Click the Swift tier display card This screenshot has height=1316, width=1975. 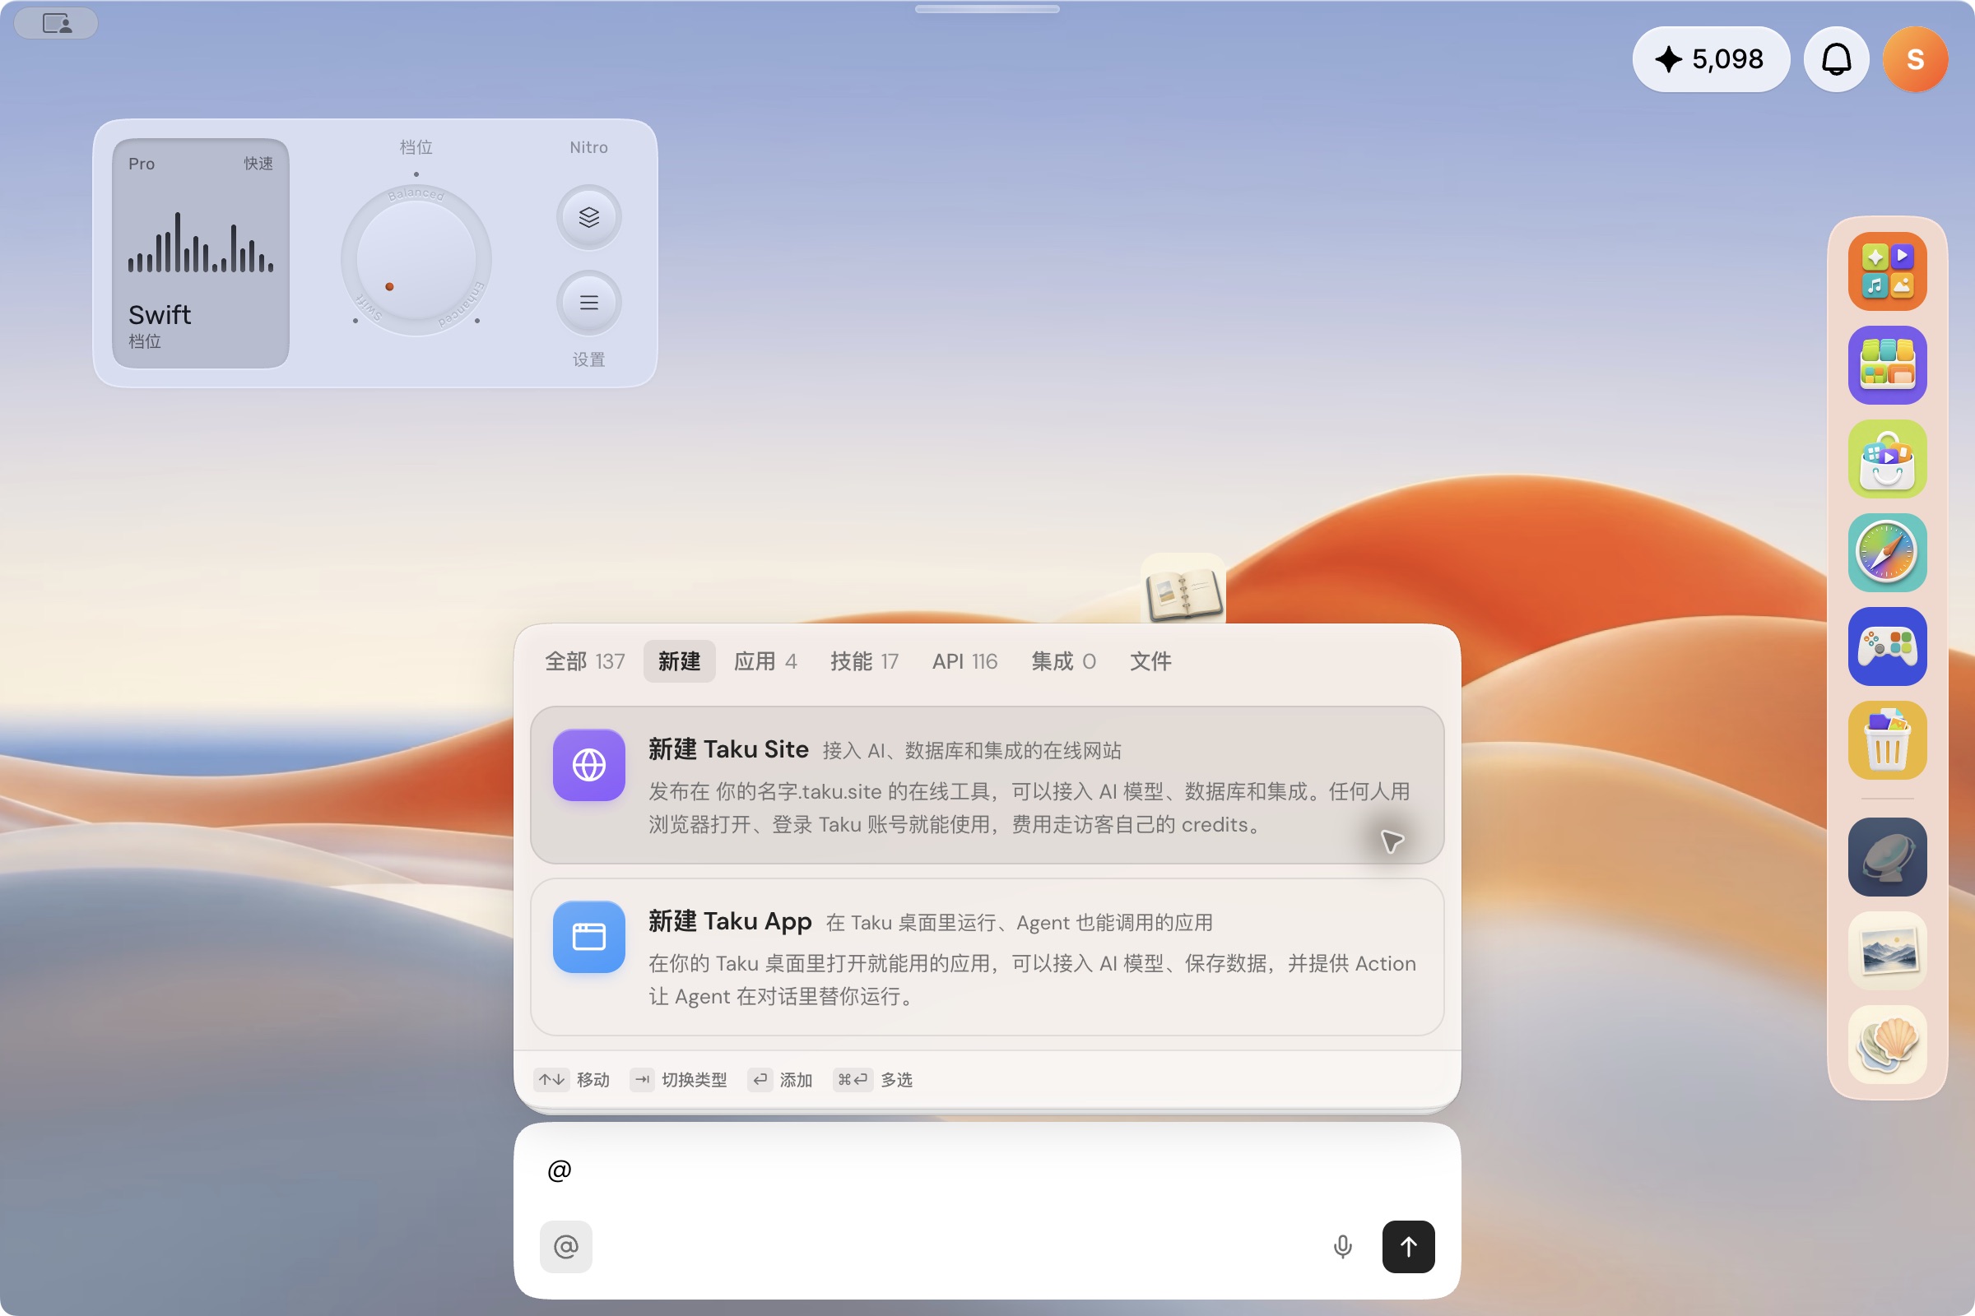[201, 253]
